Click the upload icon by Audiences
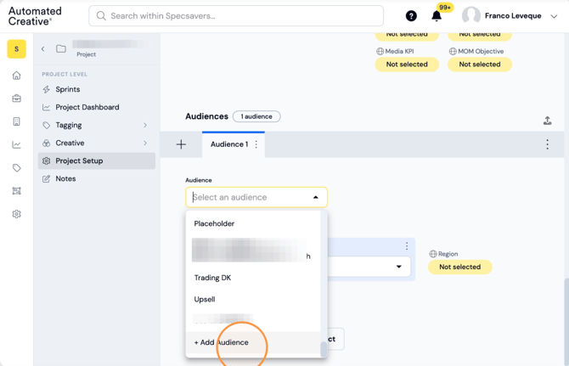Screen dimensions: 569x366 point(547,121)
